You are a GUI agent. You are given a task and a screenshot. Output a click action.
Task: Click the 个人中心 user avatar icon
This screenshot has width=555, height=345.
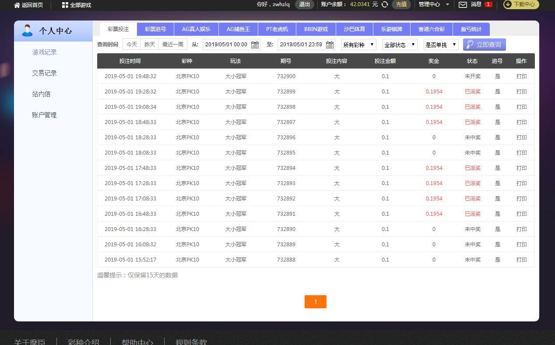pyautogui.click(x=27, y=31)
